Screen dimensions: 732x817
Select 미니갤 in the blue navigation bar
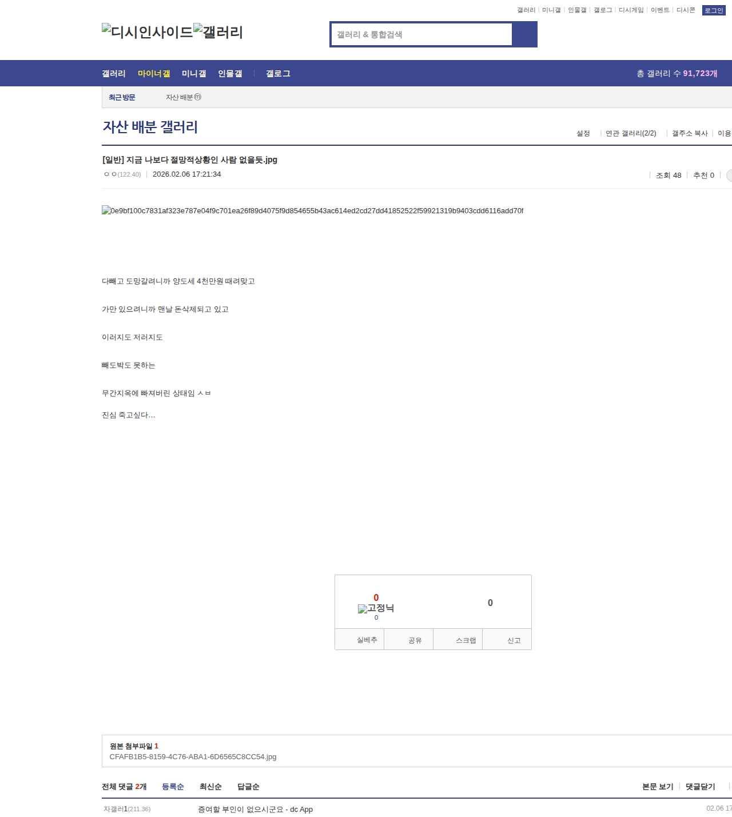coord(194,74)
